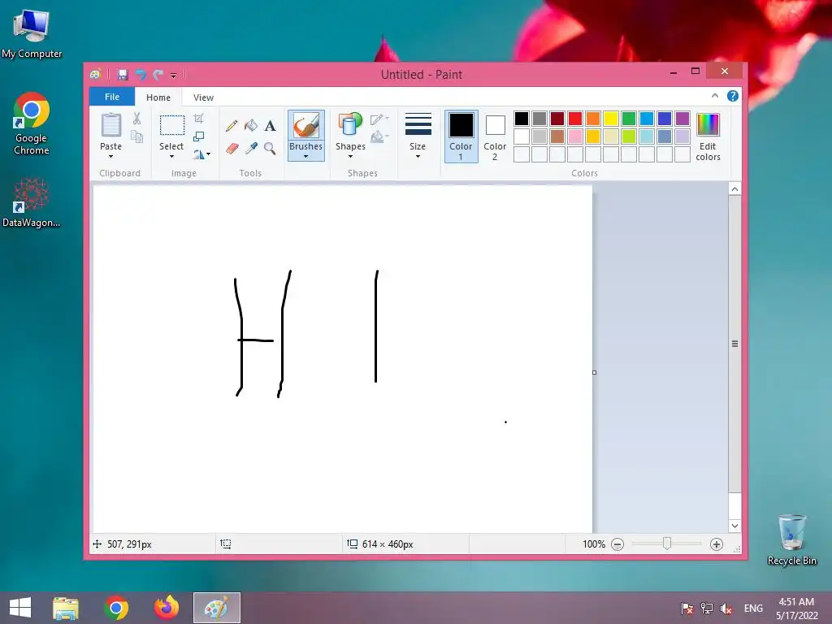This screenshot has height=624, width=832.
Task: Pick the green color swatch
Action: [629, 119]
